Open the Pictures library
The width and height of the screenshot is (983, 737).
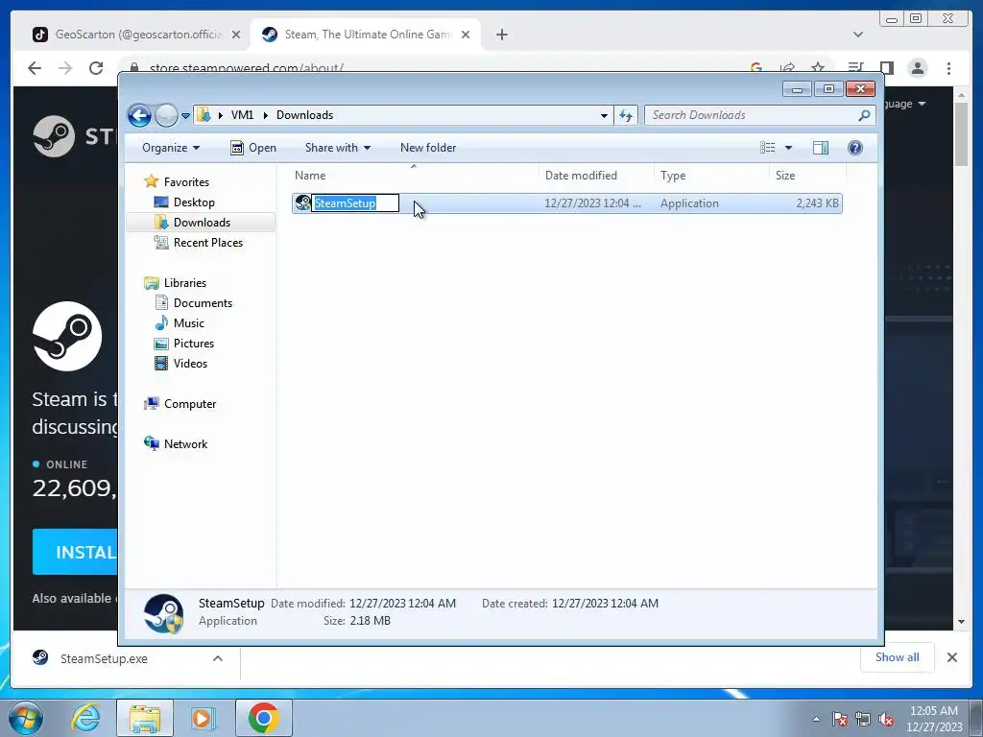click(194, 344)
